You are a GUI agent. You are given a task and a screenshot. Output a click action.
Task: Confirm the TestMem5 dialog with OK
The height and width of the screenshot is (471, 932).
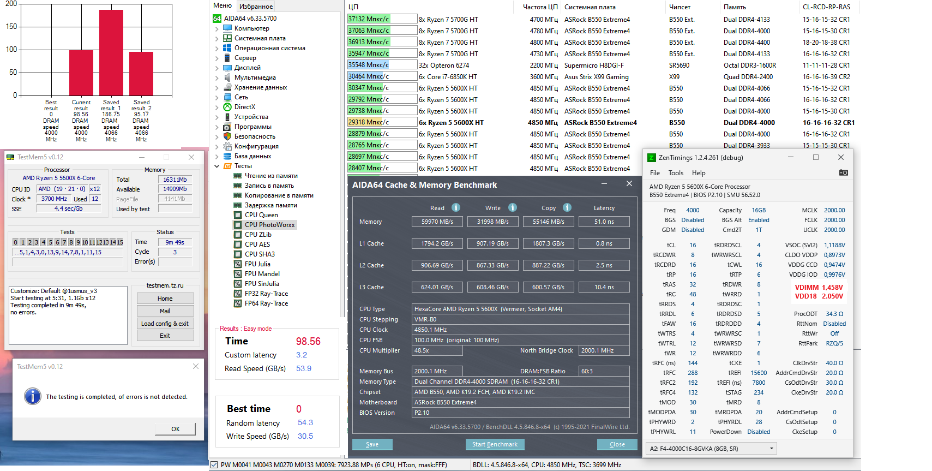tap(175, 429)
